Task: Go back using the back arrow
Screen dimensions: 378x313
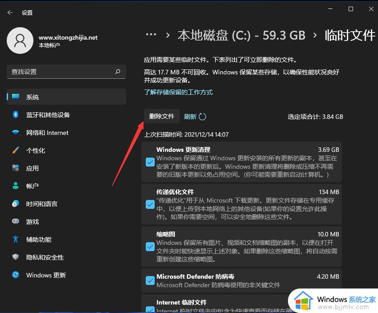Action: click(x=10, y=12)
